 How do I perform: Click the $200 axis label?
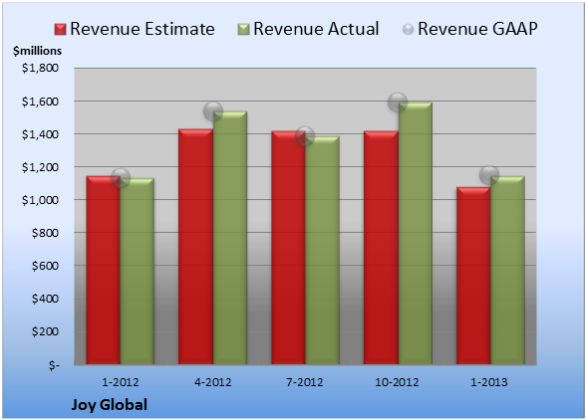(45, 331)
